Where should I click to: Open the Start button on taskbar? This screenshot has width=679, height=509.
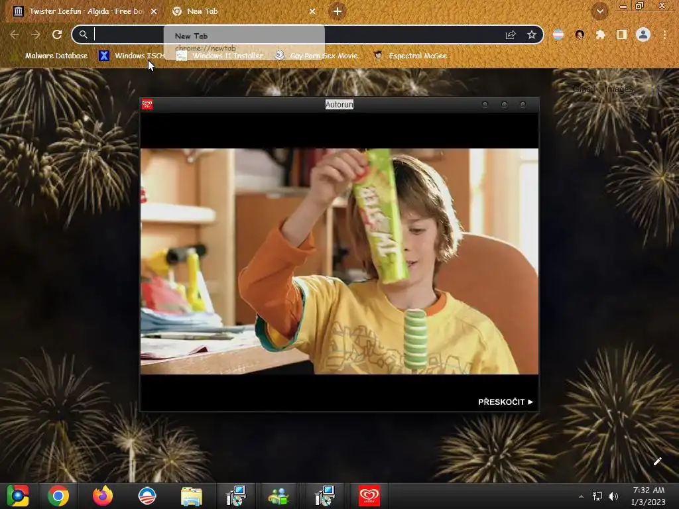pos(18,496)
